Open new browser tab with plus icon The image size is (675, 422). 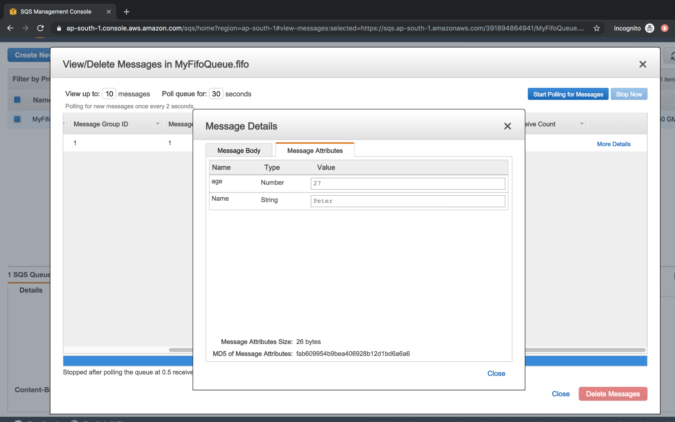click(126, 12)
